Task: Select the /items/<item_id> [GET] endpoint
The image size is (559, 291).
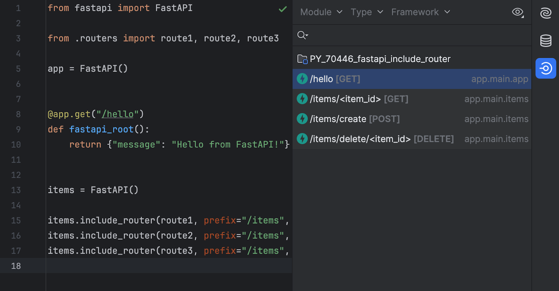Action: 359,99
